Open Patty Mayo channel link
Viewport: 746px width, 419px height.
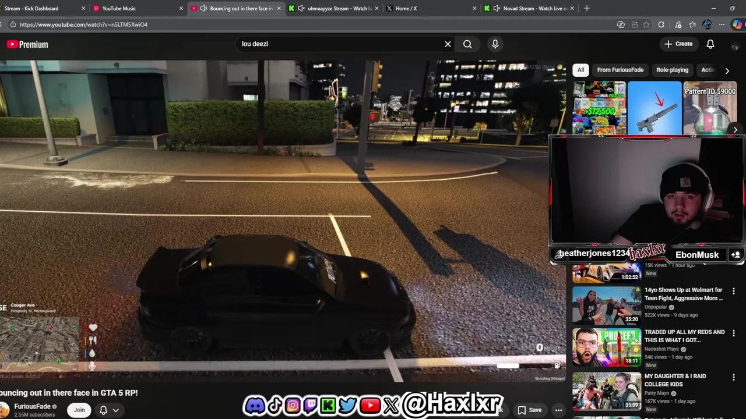pyautogui.click(x=658, y=393)
